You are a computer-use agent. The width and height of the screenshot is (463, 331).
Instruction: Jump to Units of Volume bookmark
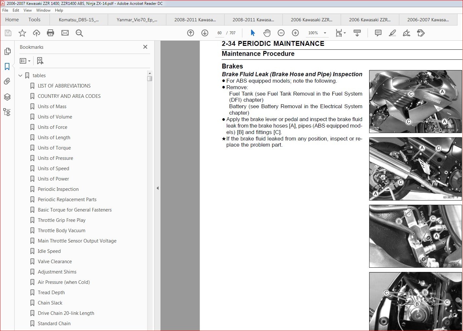coord(55,117)
